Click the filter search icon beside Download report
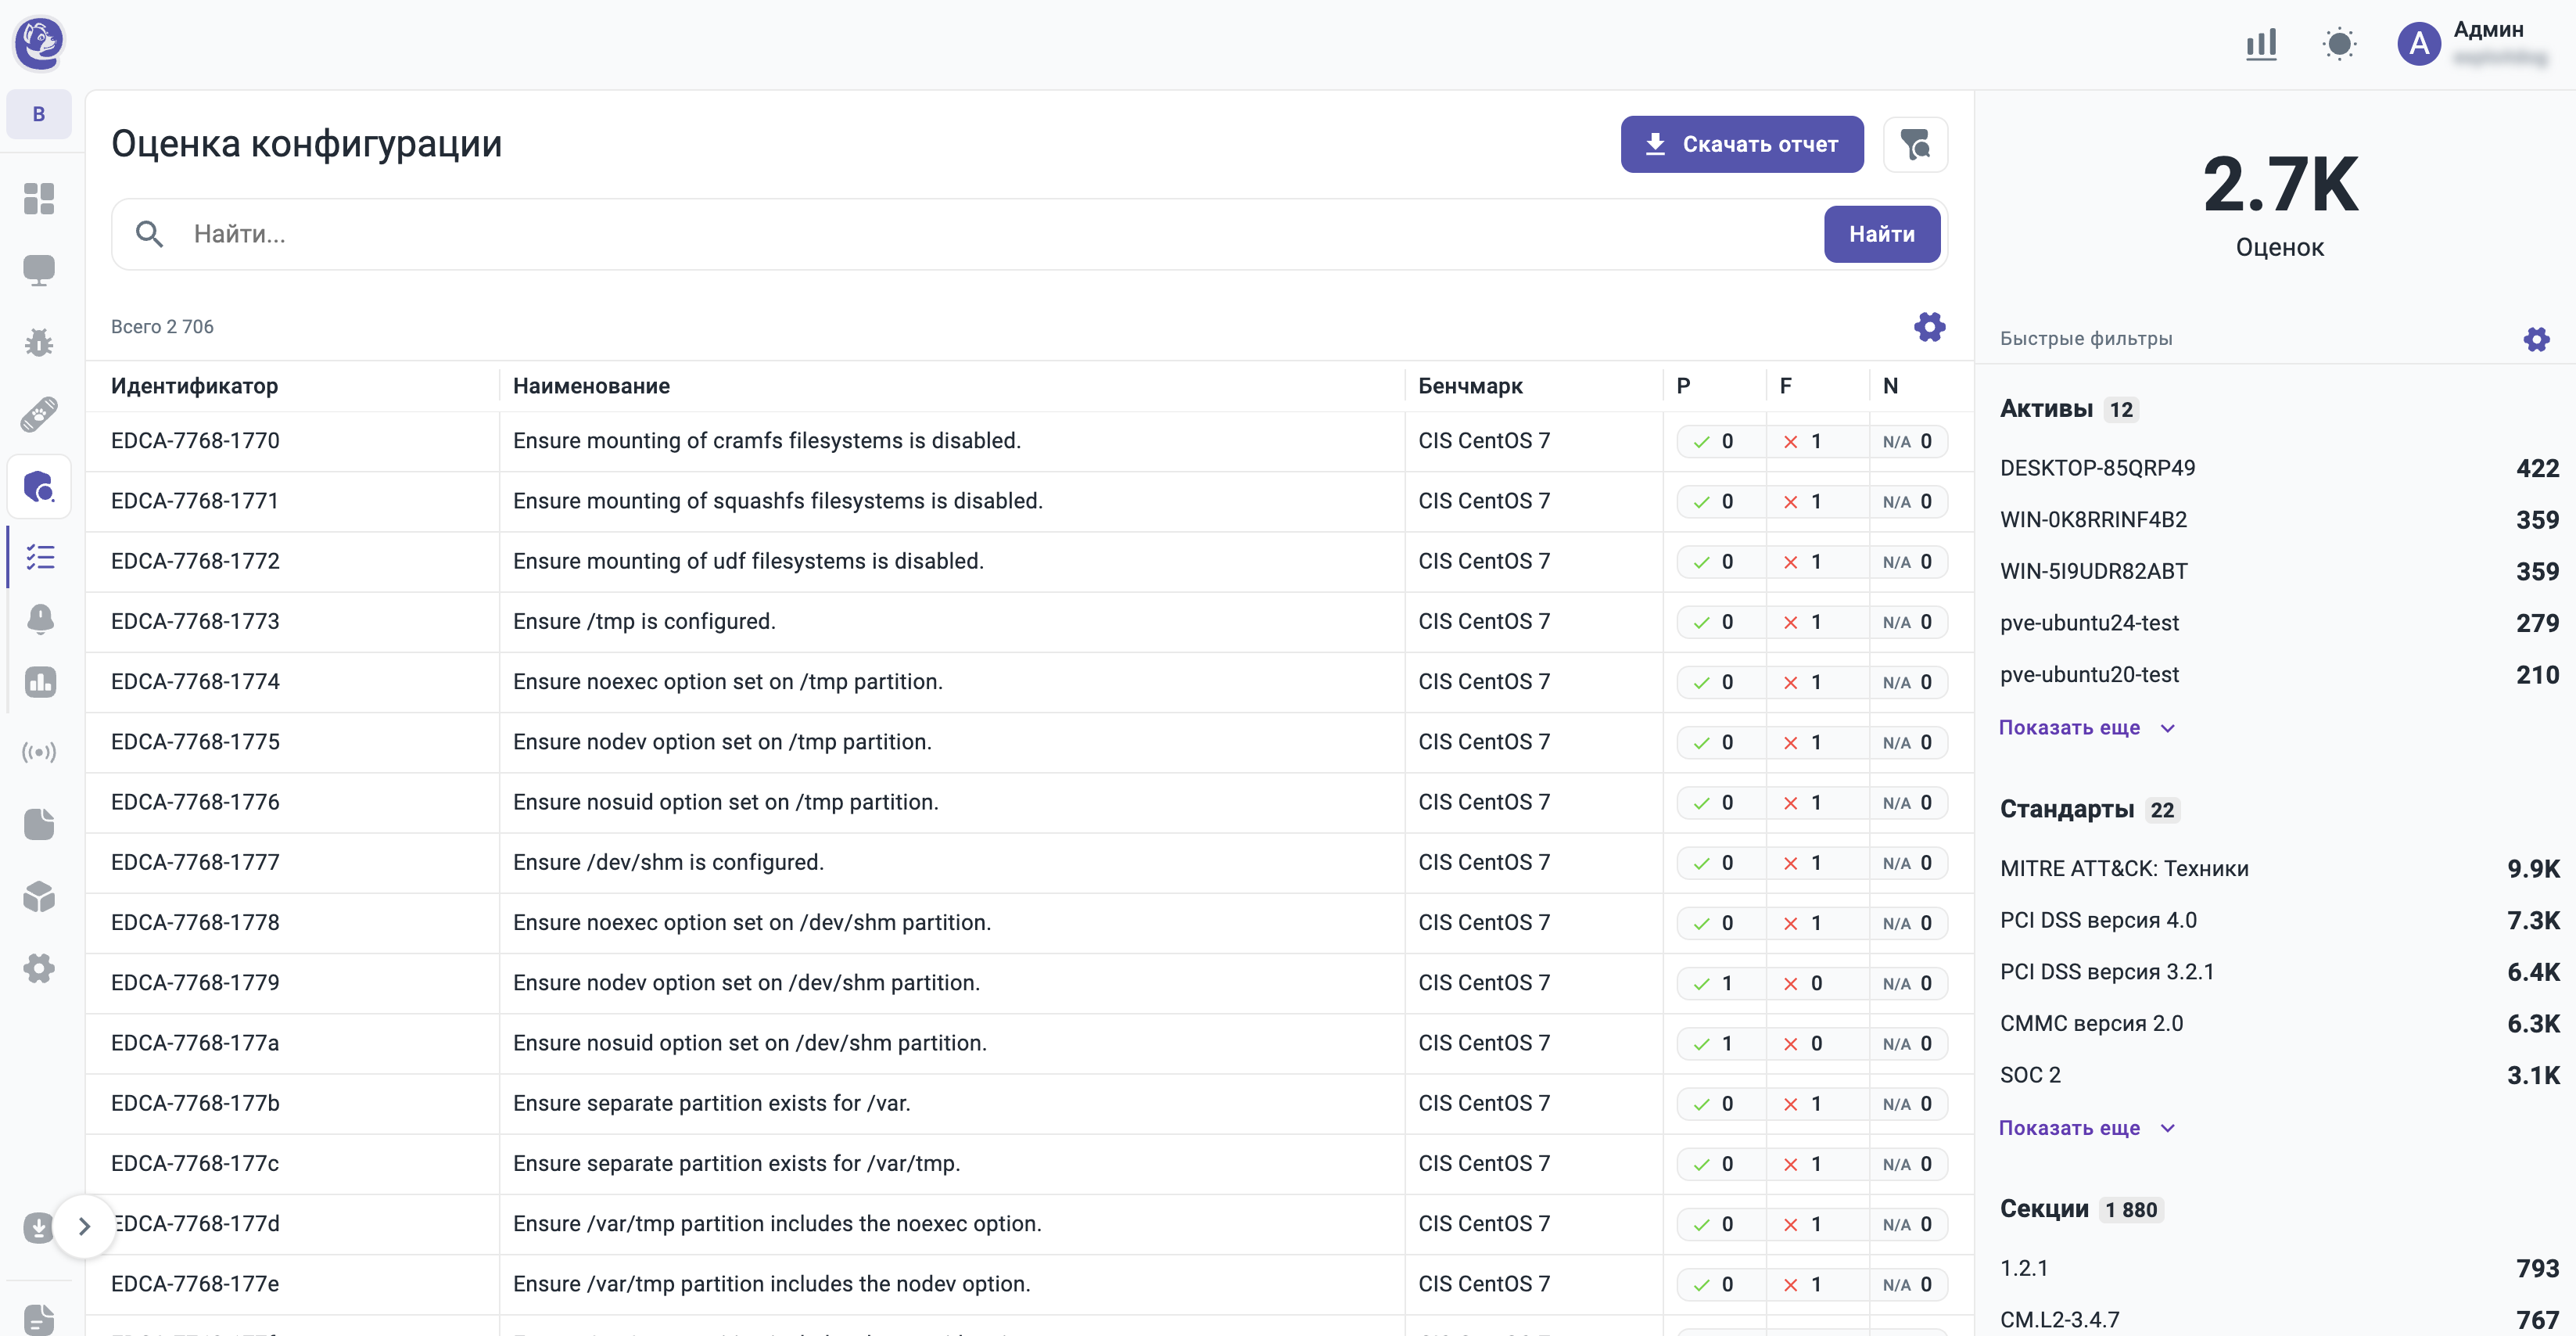 [x=1915, y=145]
